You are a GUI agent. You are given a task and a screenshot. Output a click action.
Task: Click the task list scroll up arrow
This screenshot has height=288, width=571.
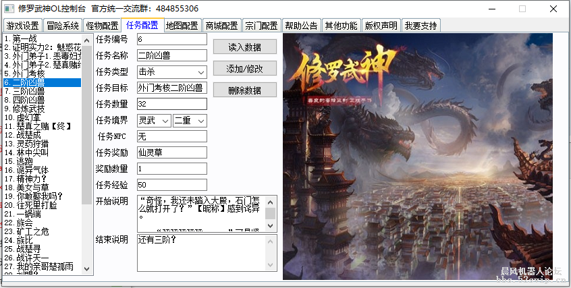click(86, 40)
